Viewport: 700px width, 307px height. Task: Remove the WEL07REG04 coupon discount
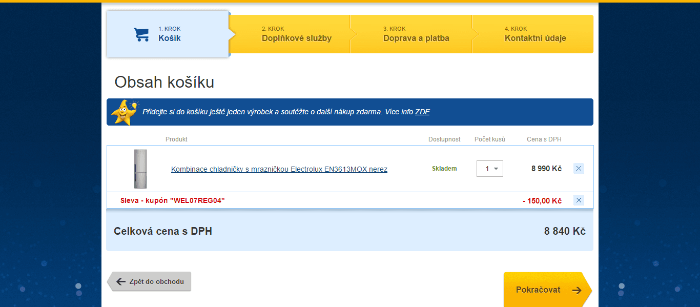point(579,200)
